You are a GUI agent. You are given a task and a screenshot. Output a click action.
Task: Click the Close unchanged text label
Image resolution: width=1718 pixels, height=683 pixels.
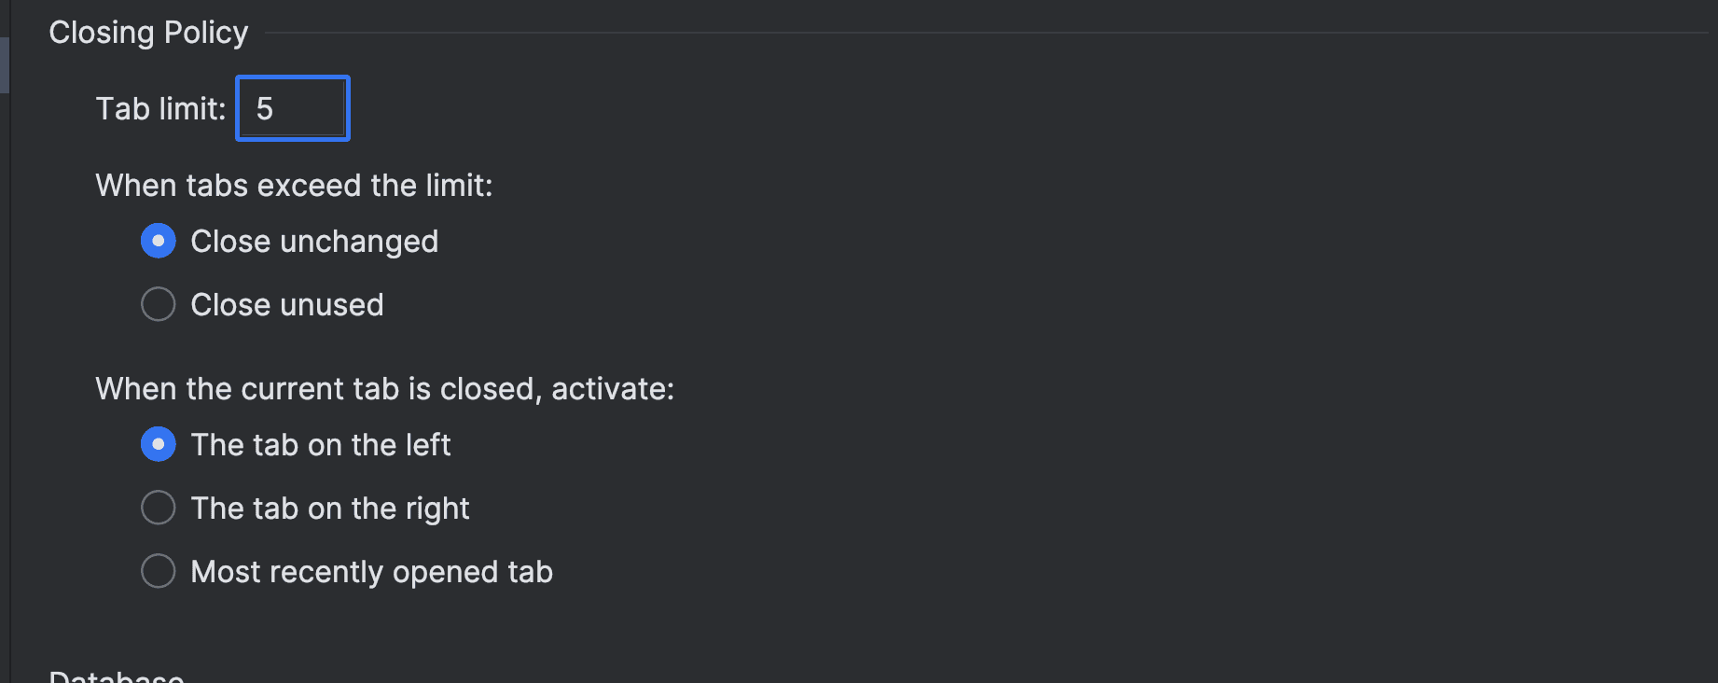pos(314,242)
